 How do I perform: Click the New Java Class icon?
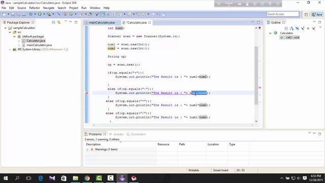click(x=71, y=14)
